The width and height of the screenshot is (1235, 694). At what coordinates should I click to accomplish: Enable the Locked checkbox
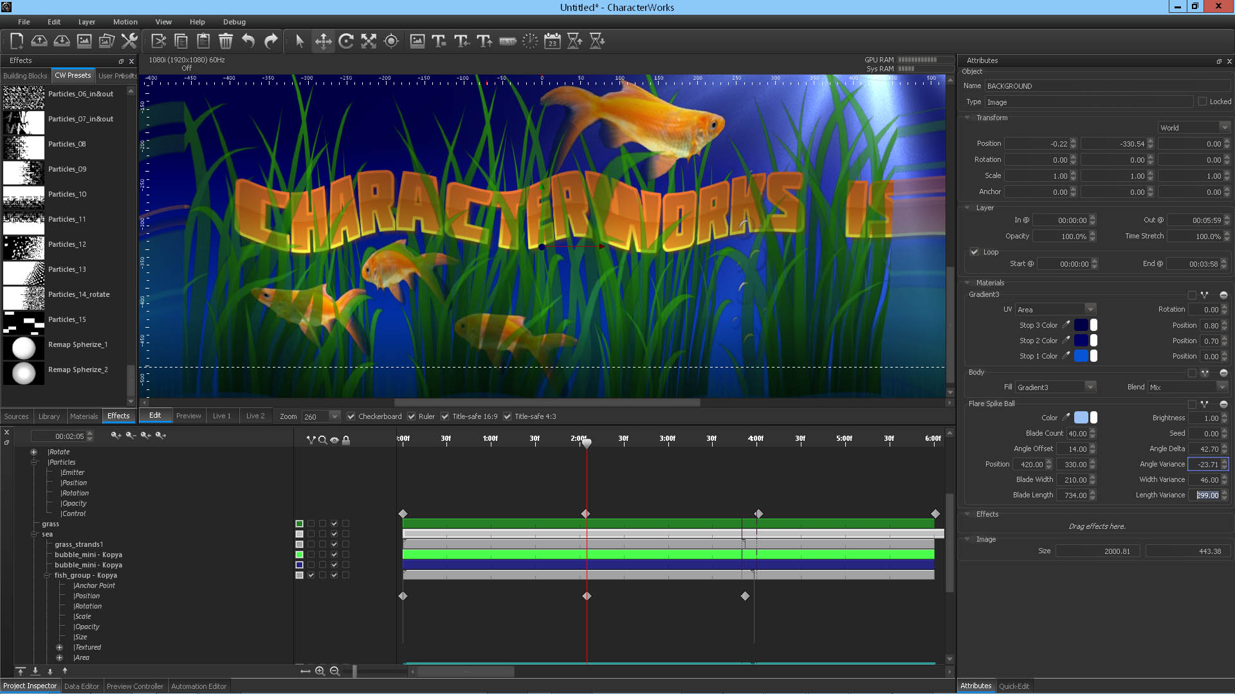[1202, 102]
